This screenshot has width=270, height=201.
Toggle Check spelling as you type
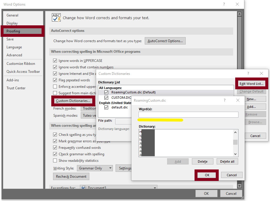tap(55, 135)
